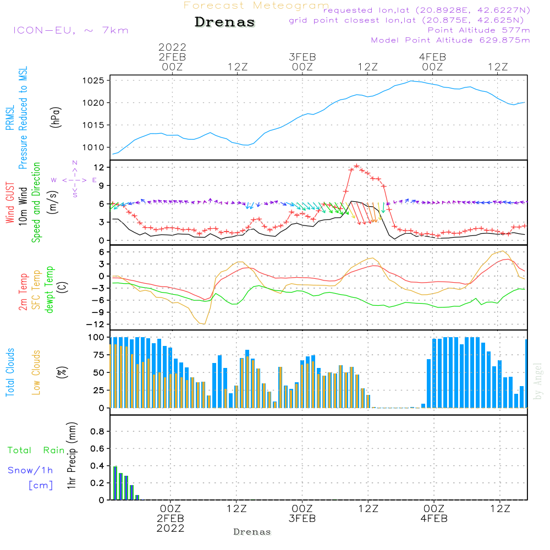Click the '−12' temperature axis value

pos(95,324)
